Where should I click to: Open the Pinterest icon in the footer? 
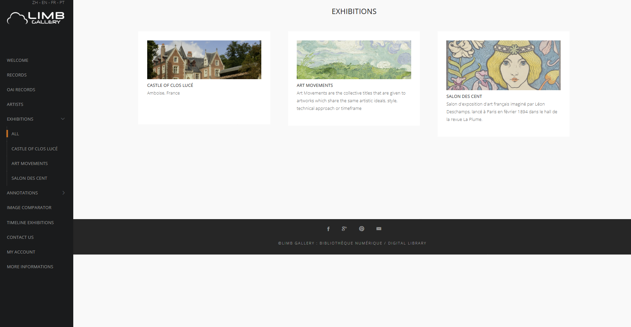pyautogui.click(x=362, y=229)
